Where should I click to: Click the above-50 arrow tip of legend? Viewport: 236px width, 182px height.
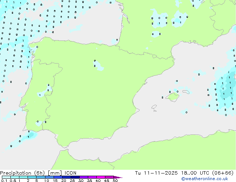pyautogui.click(x=118, y=177)
